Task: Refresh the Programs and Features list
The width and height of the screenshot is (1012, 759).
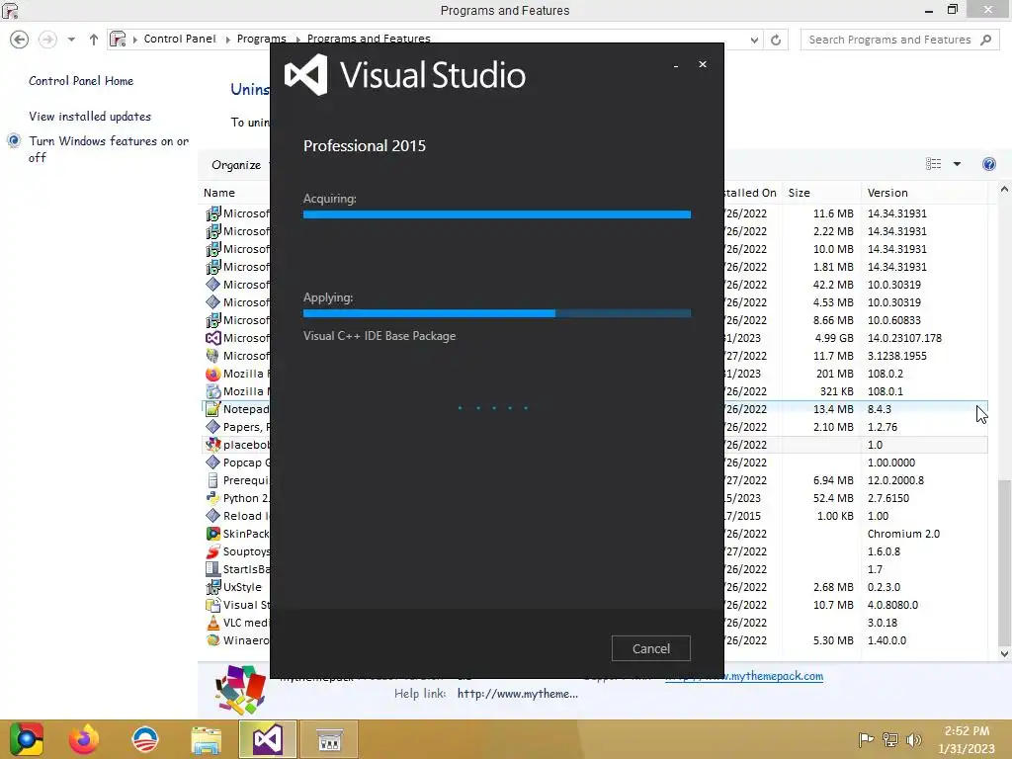Action: (x=776, y=40)
